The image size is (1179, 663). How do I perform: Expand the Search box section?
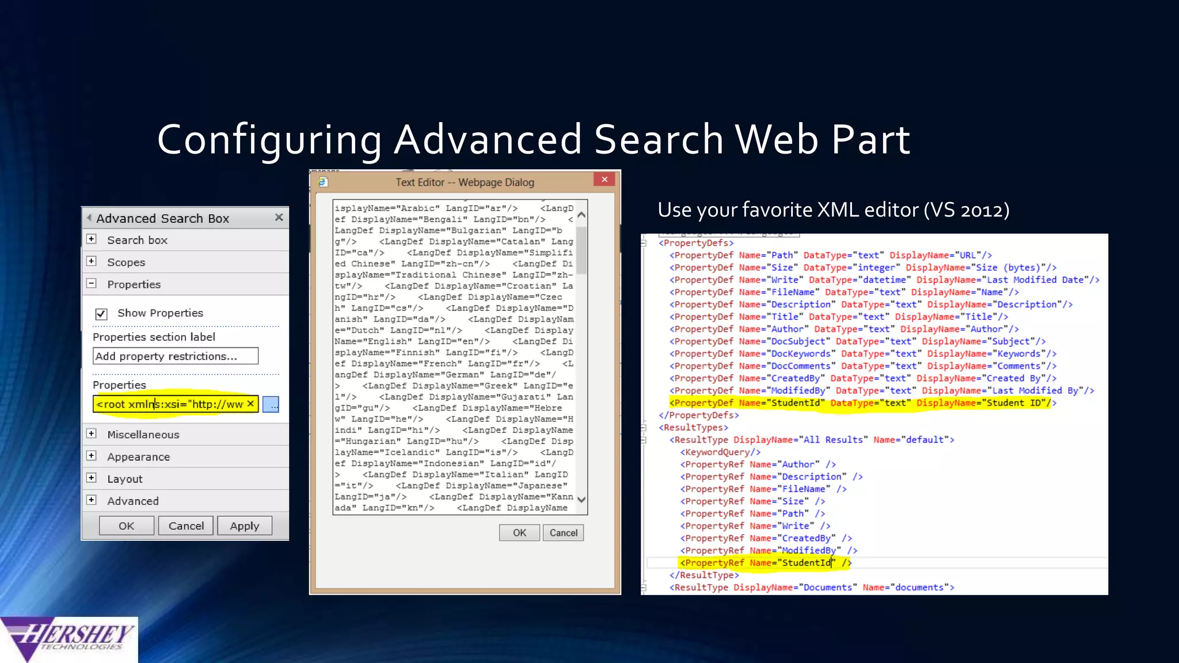click(92, 239)
